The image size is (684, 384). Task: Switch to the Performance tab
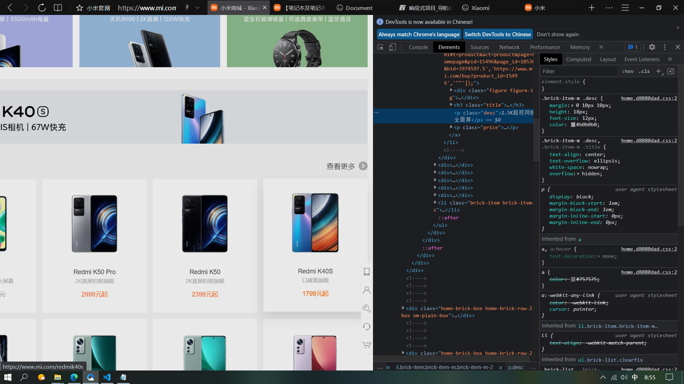click(x=545, y=47)
